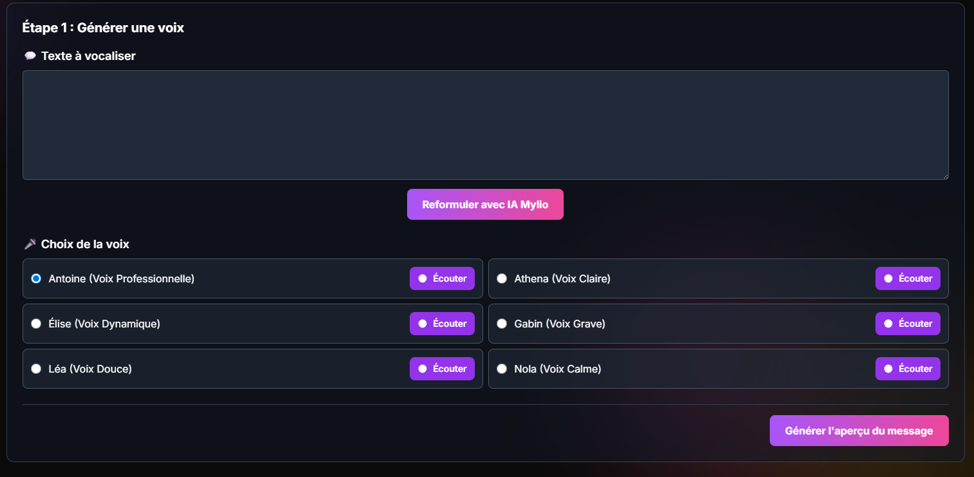The width and height of the screenshot is (974, 477).
Task: Play the Élise voice preview
Action: coord(442,324)
